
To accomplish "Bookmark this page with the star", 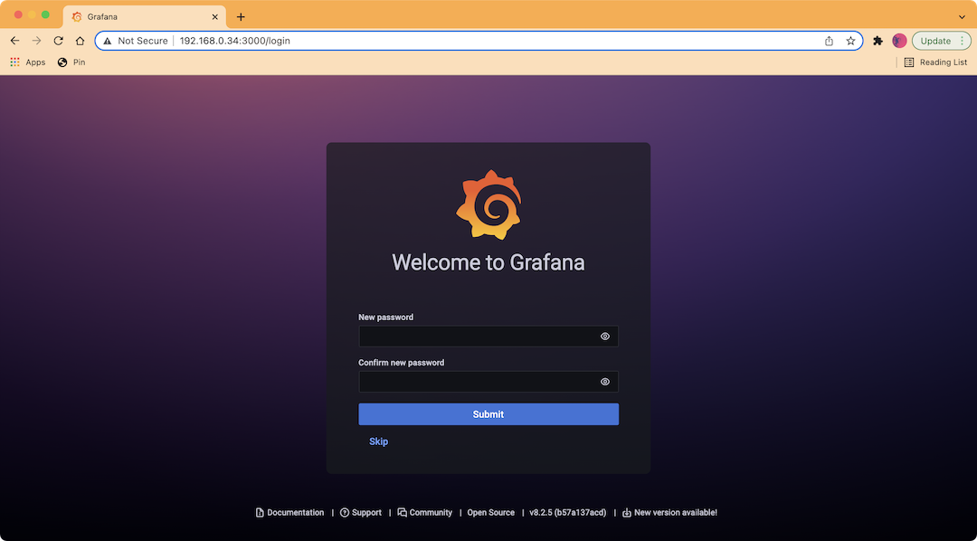I will (x=850, y=41).
